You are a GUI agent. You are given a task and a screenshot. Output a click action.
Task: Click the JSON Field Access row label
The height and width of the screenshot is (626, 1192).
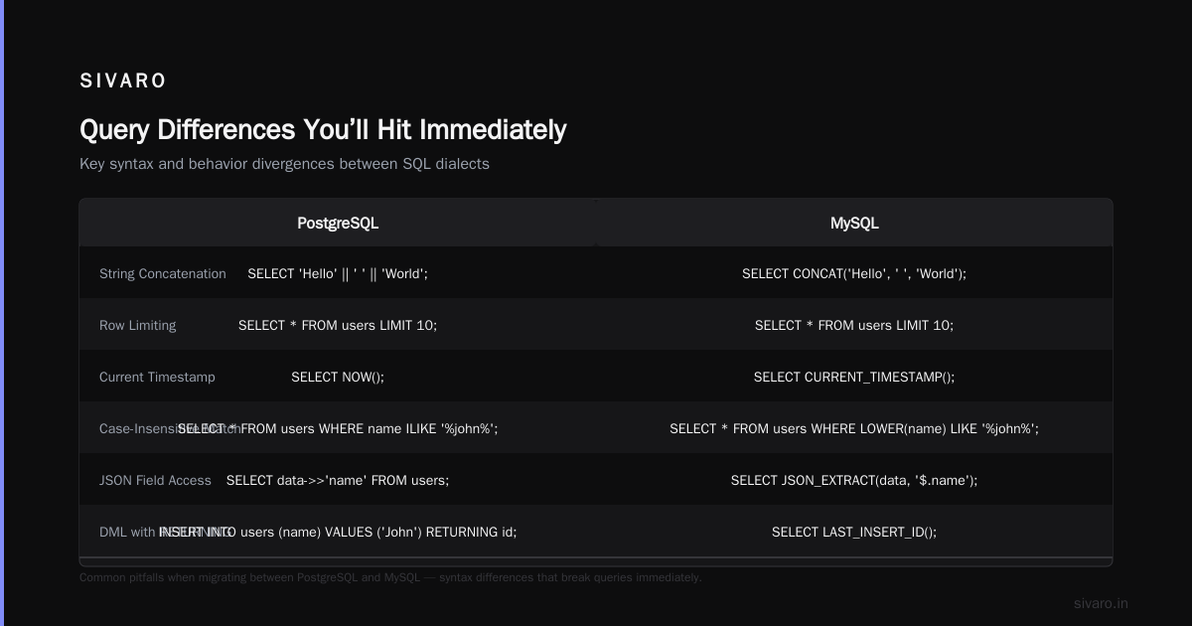155,480
